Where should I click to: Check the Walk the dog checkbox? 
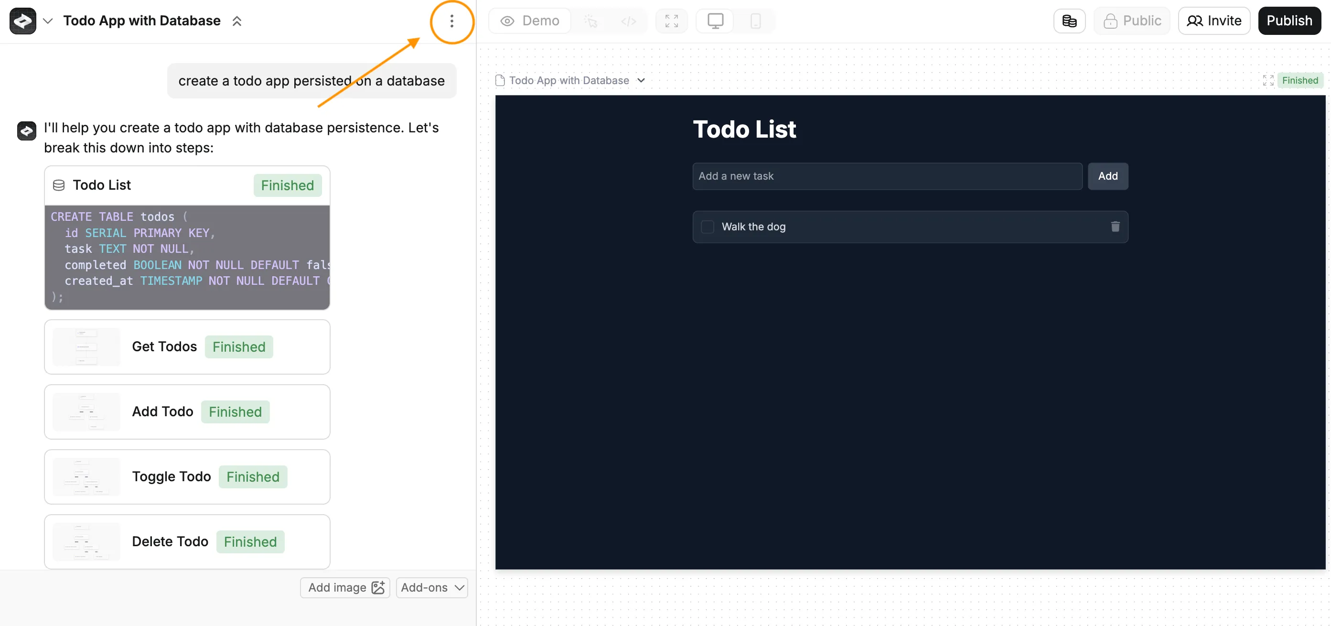click(708, 227)
